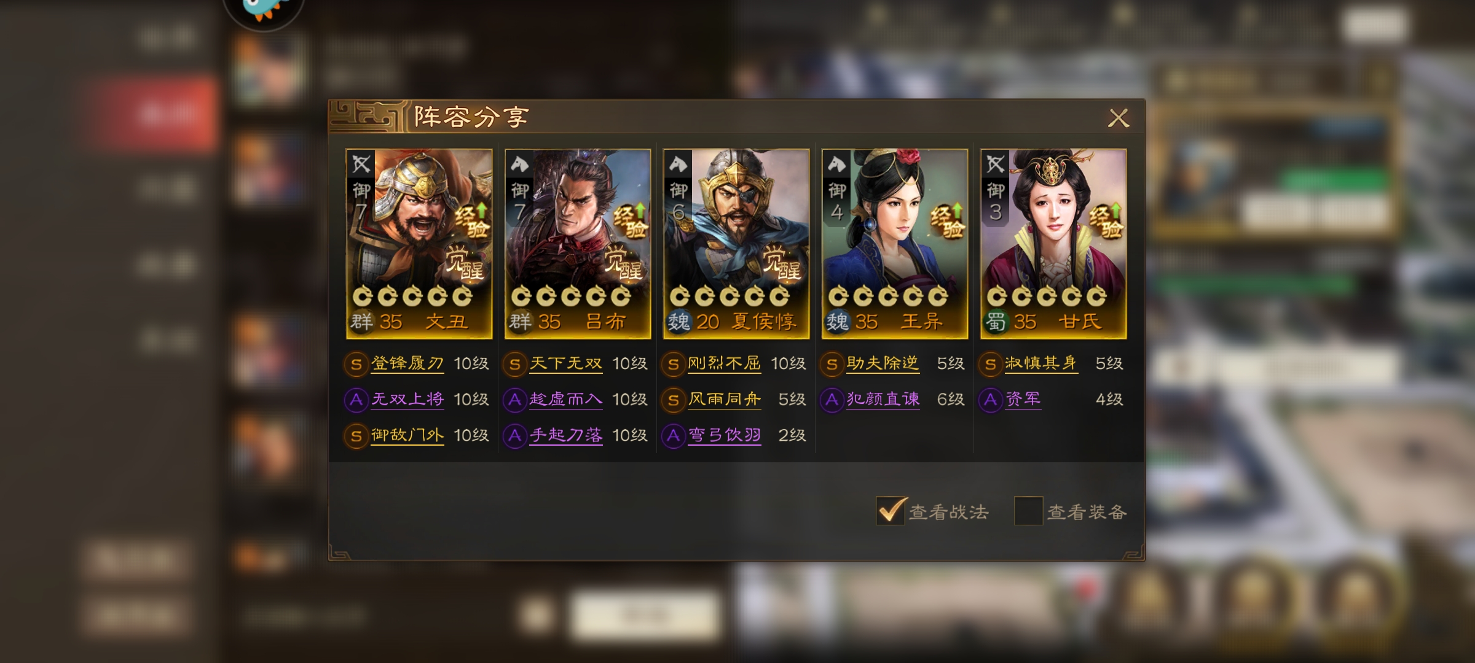The height and width of the screenshot is (663, 1475).
Task: Open the 助夫除逆 skill link
Action: (x=883, y=363)
